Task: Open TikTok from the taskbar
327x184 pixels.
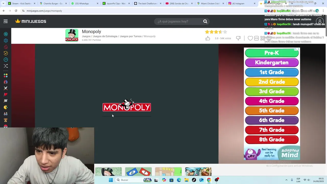Action: point(194,180)
